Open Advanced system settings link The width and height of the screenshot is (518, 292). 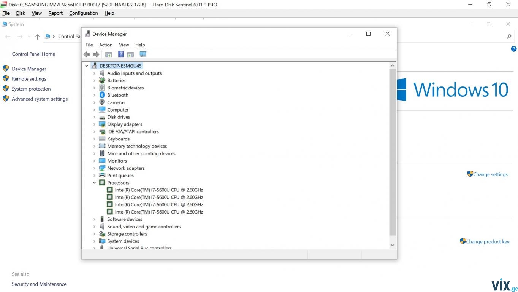point(40,99)
